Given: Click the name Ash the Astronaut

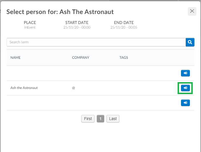Looking at the screenshot, I should [24, 88].
